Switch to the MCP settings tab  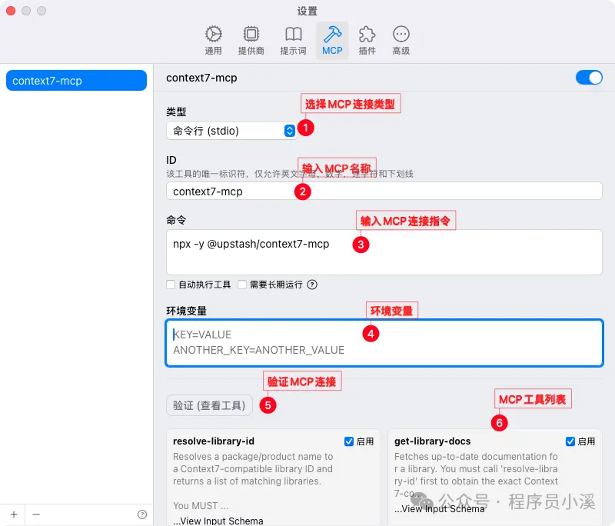[x=332, y=38]
